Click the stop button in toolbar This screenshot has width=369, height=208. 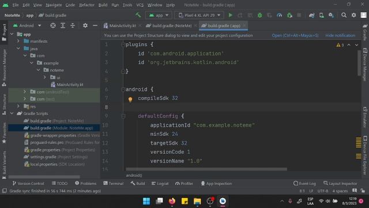(x=299, y=15)
